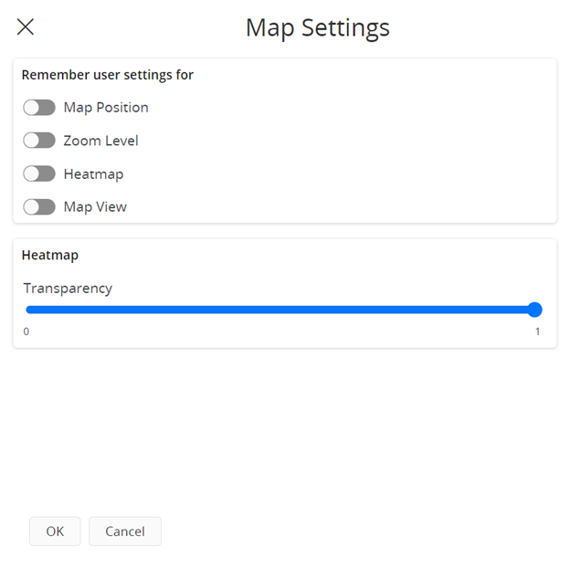
Task: Turn on the Zoom Level toggle switch
Action: [x=39, y=141]
